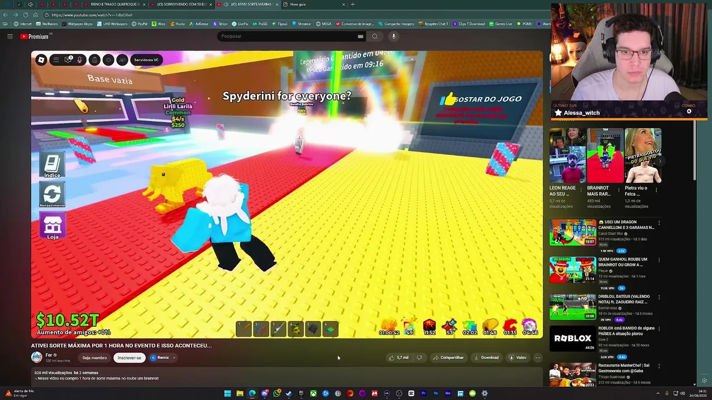Click the Valeu thanks button

point(518,358)
